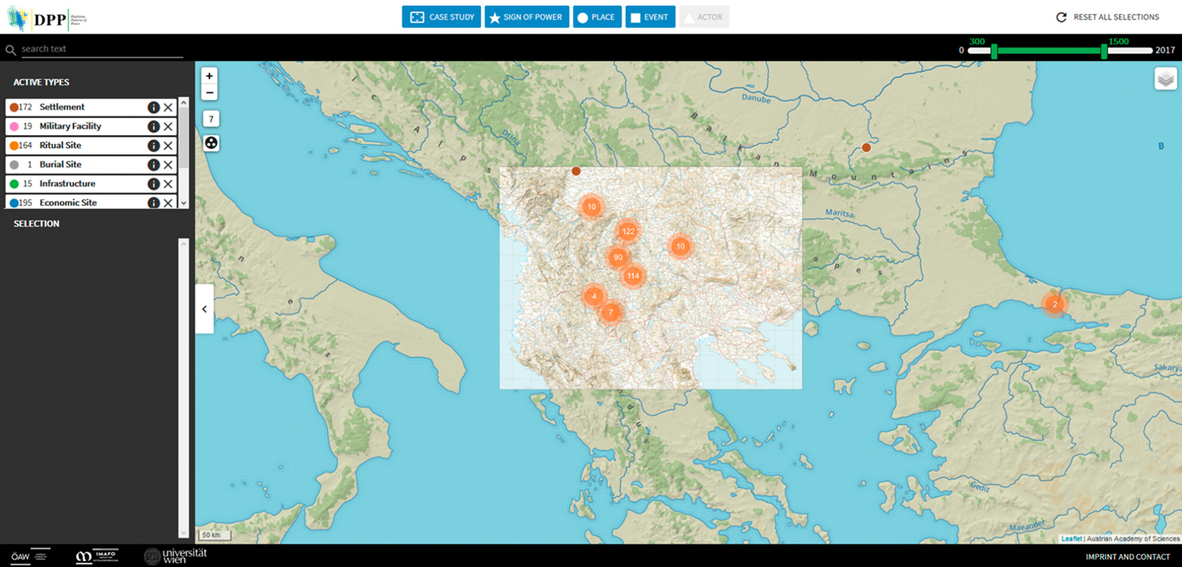The image size is (1182, 567).
Task: Open Imprint and Contact link
Action: tap(1128, 557)
